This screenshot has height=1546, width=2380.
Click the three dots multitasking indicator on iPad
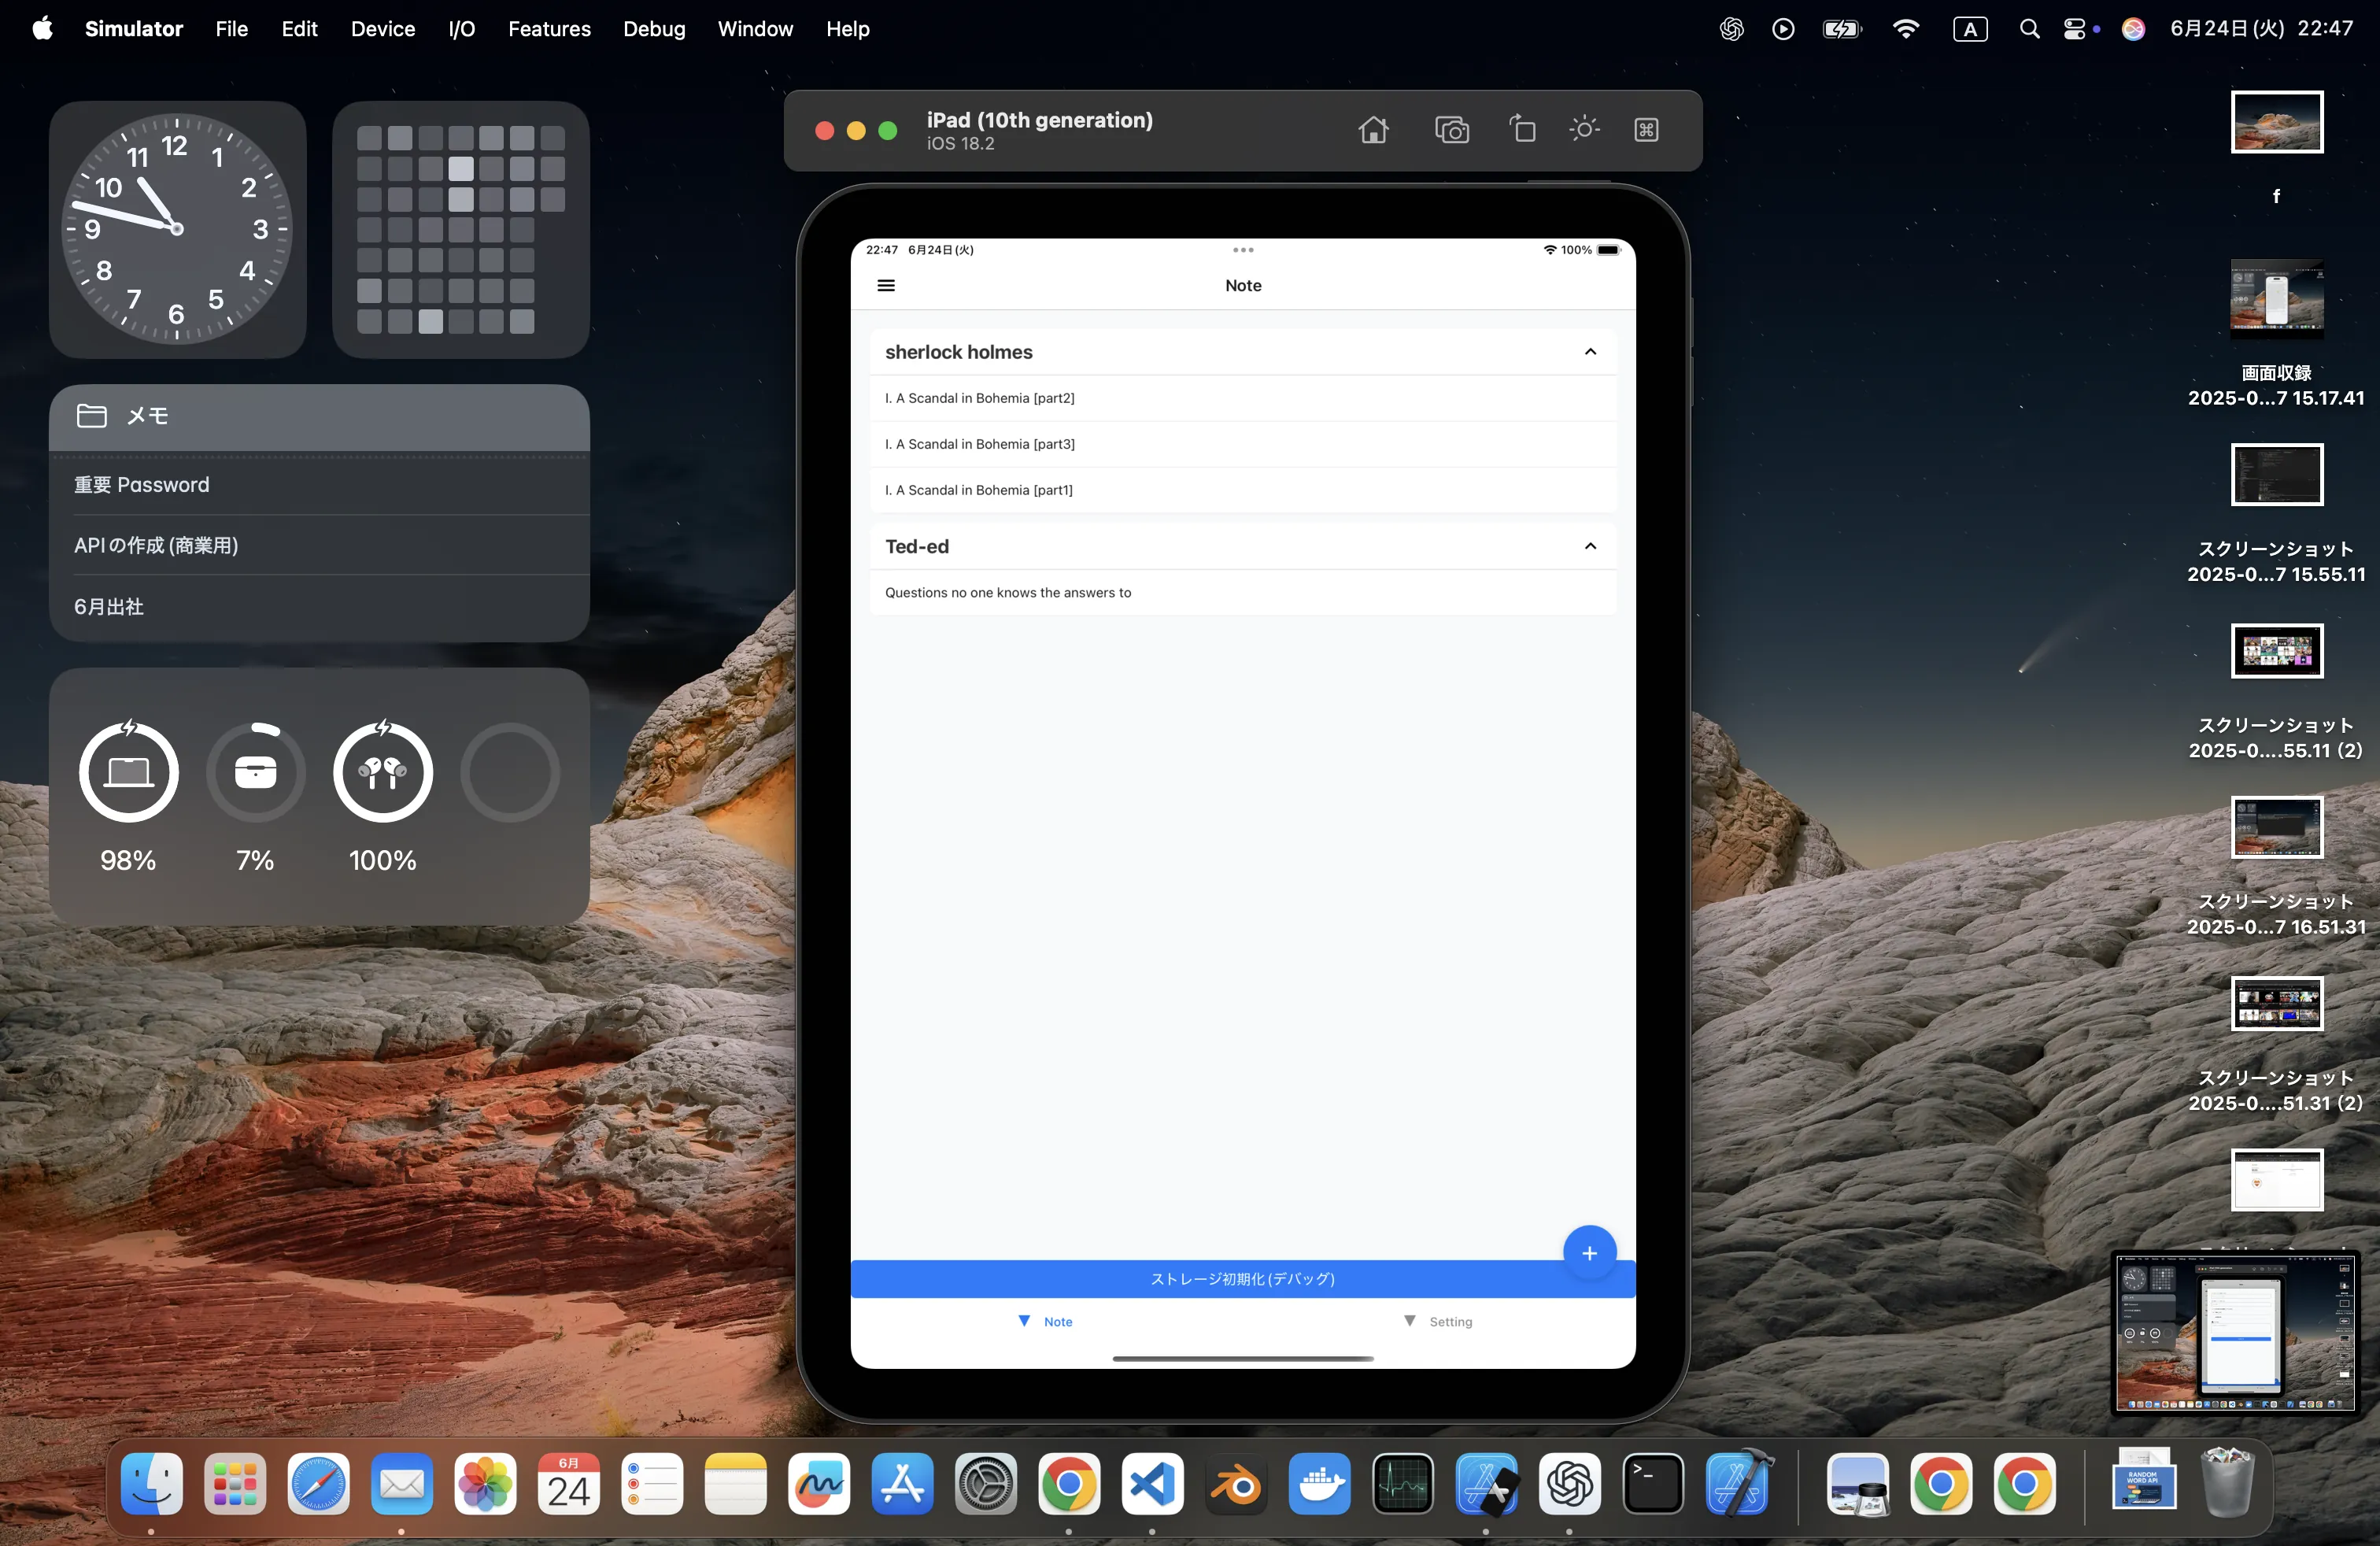pyautogui.click(x=1243, y=250)
